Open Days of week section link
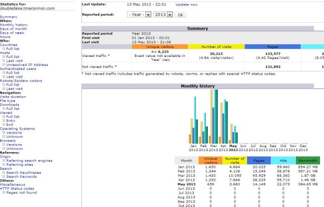324x207 pixels. coord(12,33)
